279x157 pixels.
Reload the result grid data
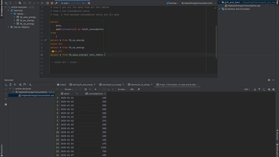[85, 89]
